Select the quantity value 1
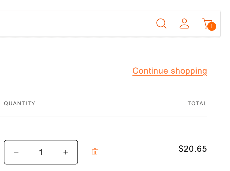This screenshot has height=171, width=230. click(x=41, y=152)
